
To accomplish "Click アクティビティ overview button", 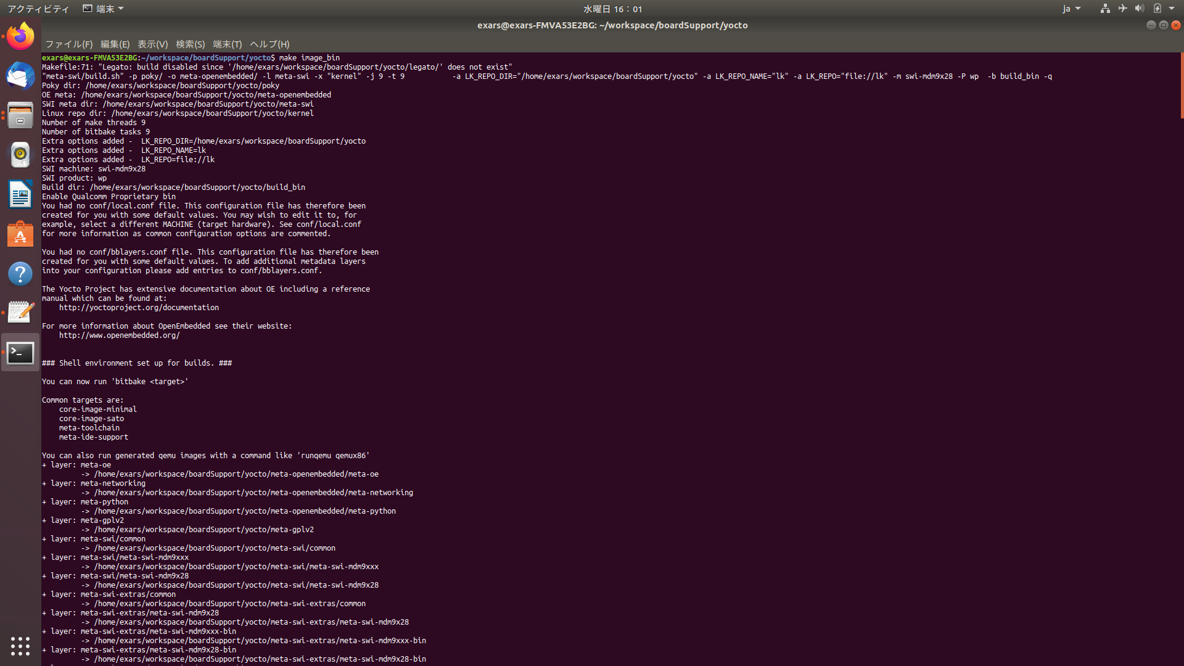I will (38, 9).
